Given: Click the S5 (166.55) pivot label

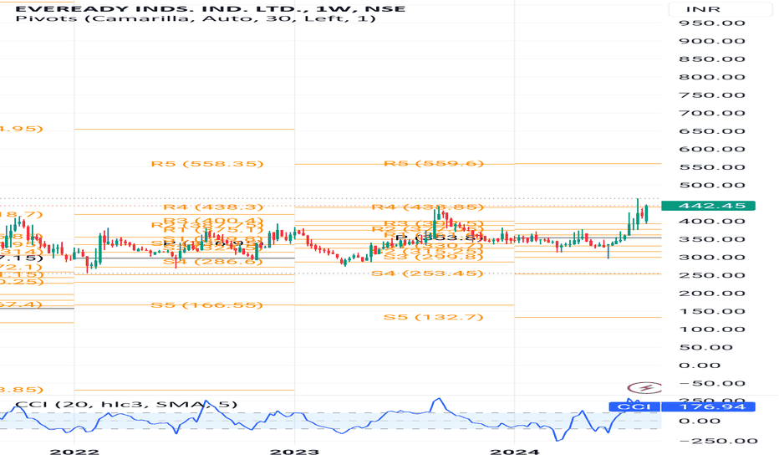Looking at the screenshot, I should point(207,304).
